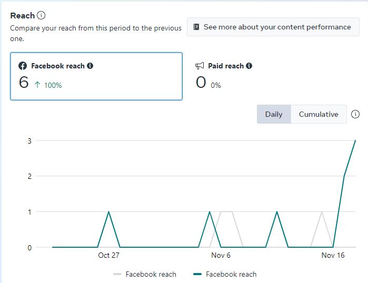Click the megaphone icon beside Paid reach

200,66
